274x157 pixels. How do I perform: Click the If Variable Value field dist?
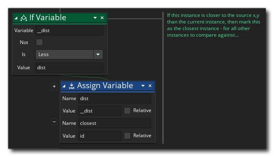coord(69,68)
